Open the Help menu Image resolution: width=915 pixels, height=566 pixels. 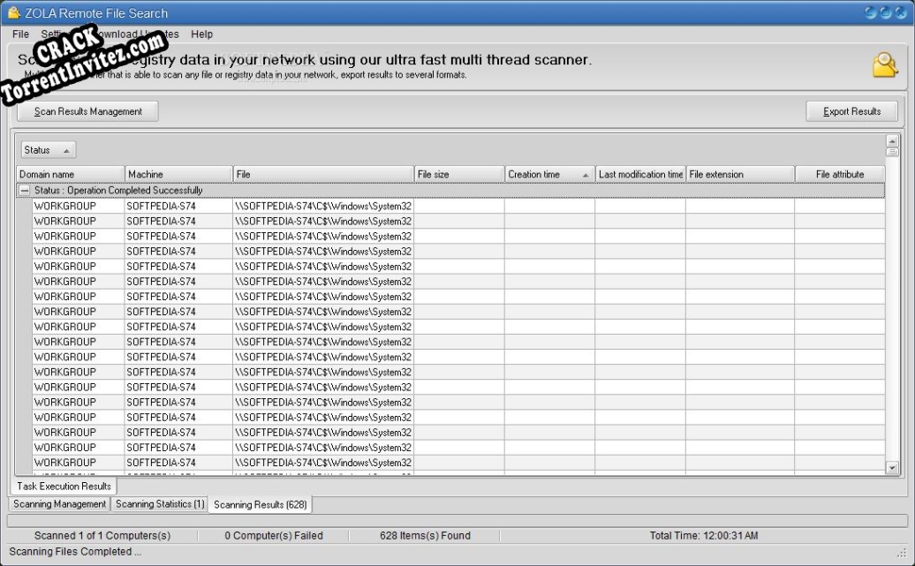(x=201, y=34)
